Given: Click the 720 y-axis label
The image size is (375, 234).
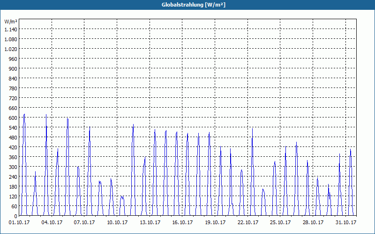Looking at the screenshot, I should [x=13, y=98].
